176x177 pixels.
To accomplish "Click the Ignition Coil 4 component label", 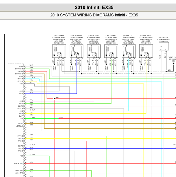I will (59, 39).
